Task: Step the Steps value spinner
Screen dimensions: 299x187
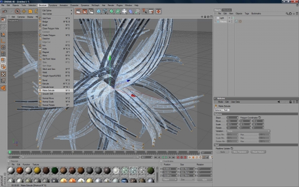Action: coord(237,118)
